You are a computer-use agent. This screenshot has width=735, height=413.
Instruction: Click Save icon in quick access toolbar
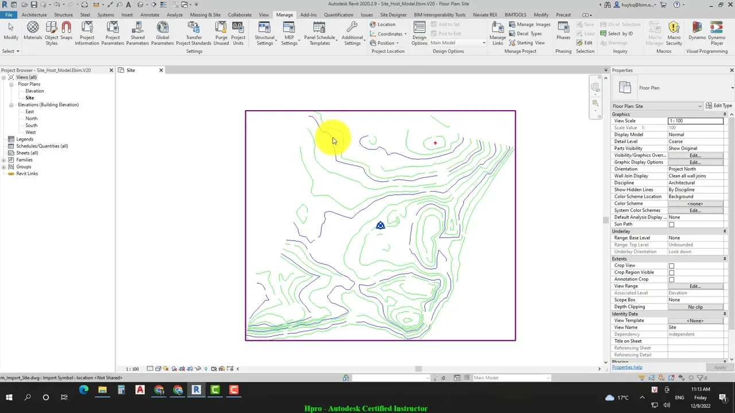click(x=34, y=5)
